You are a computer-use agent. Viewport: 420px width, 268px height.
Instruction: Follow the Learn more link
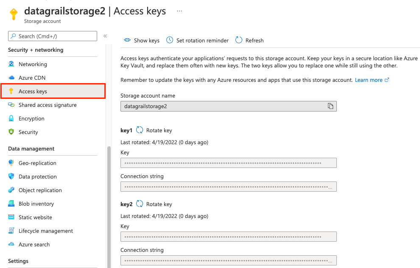tap(369, 80)
